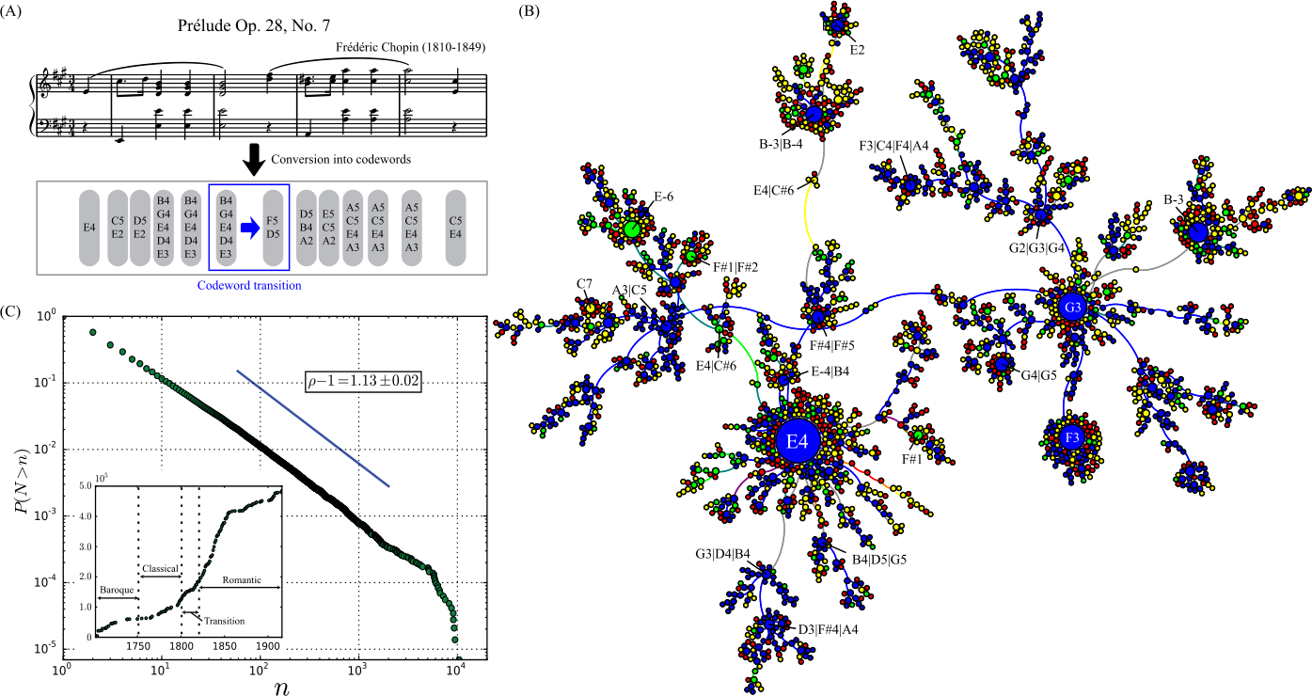Click the 'E2' node label
The height and width of the screenshot is (696, 1312).
point(857,49)
